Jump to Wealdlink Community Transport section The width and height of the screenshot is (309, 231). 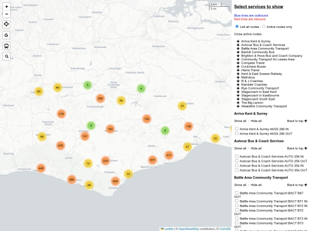[x=264, y=106]
